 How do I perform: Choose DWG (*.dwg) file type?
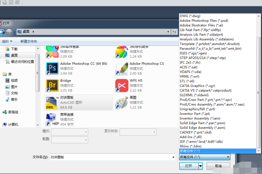[218, 16]
